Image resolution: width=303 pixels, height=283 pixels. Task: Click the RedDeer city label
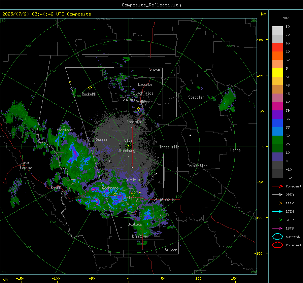pos(143,102)
